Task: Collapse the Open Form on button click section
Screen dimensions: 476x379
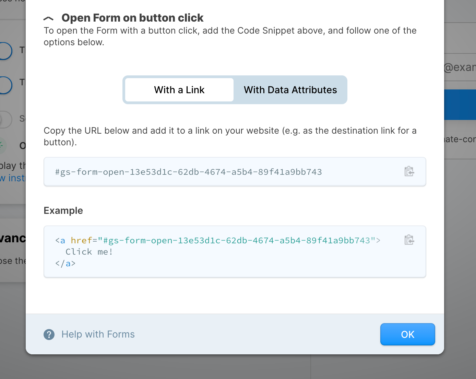Action: click(x=48, y=17)
